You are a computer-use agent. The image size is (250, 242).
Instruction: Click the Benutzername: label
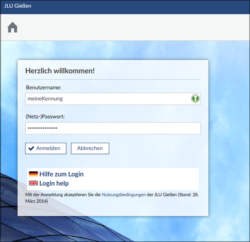(x=43, y=88)
